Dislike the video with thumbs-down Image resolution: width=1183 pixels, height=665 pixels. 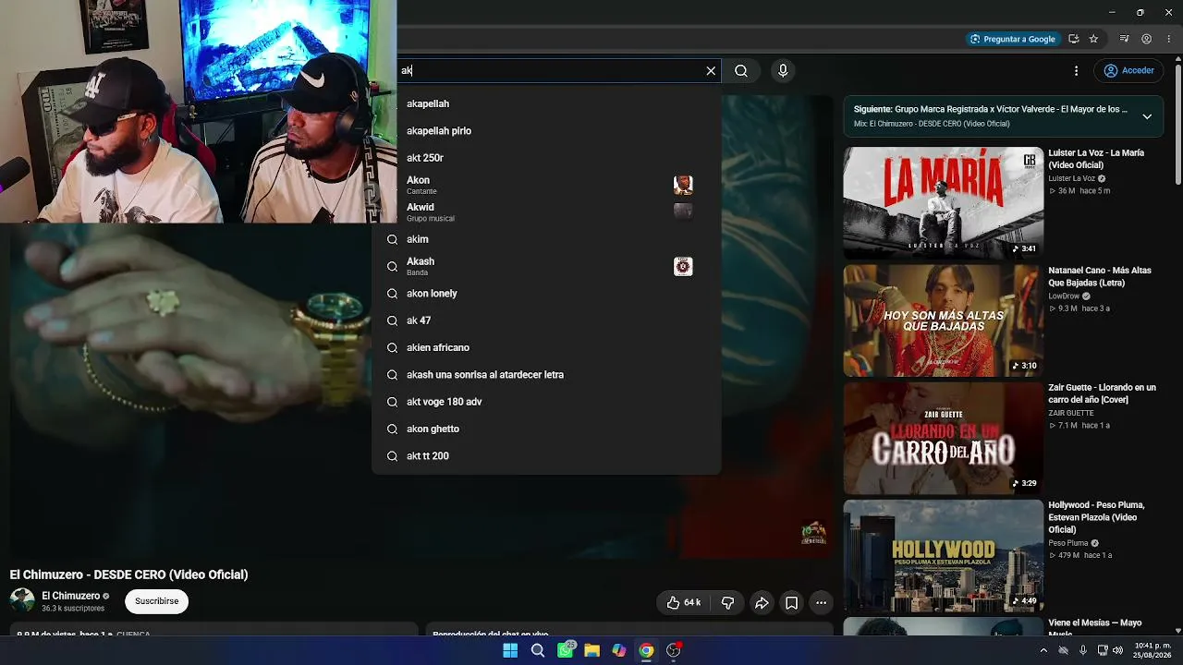[x=727, y=603]
